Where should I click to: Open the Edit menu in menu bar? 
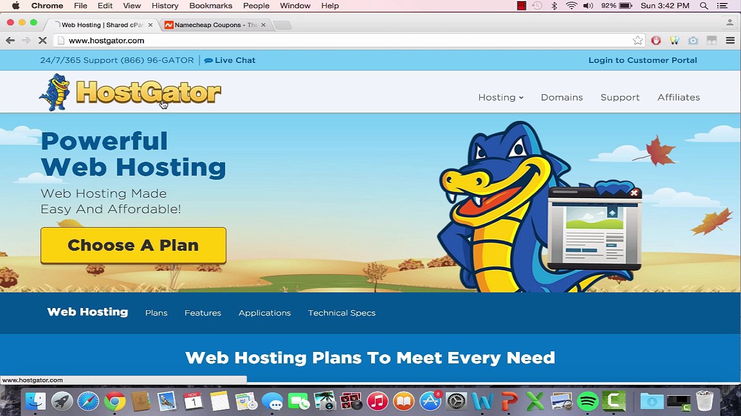pyautogui.click(x=105, y=6)
